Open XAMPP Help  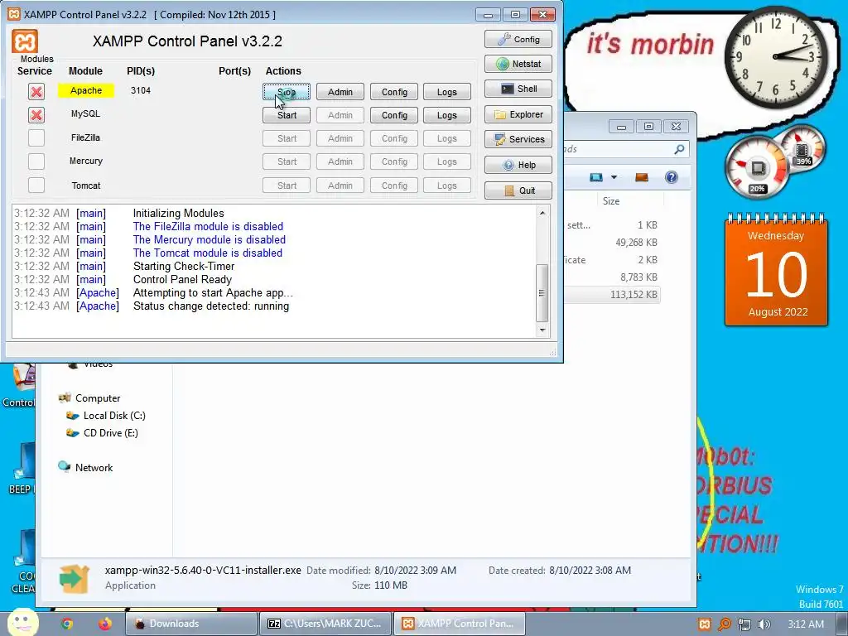coord(518,165)
